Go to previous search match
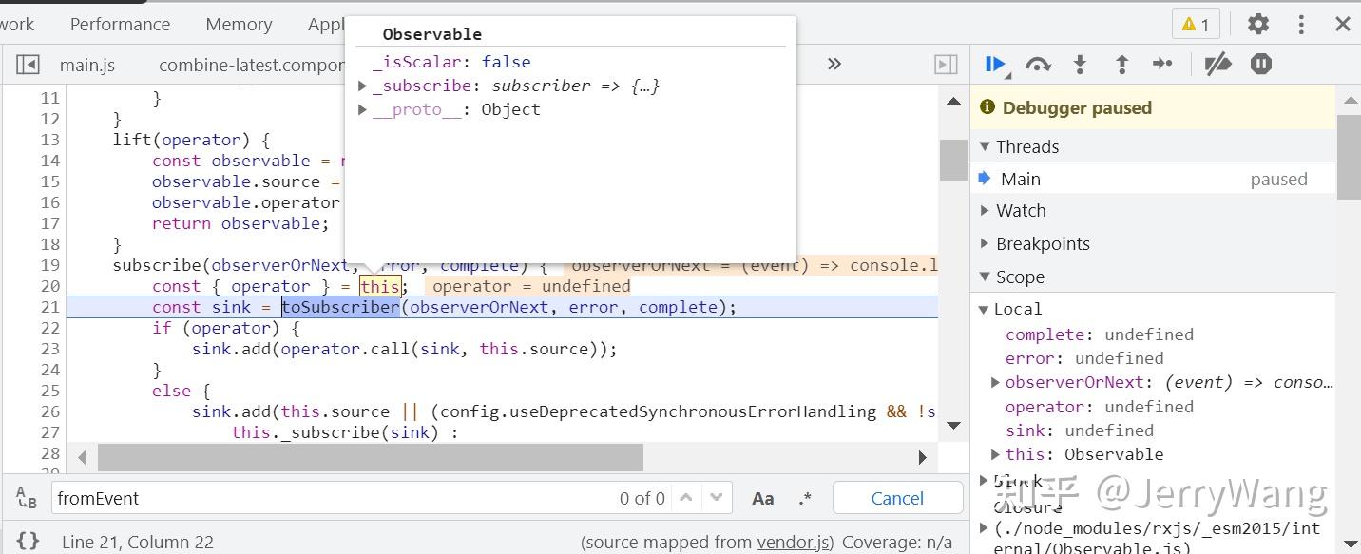1361x554 pixels. click(x=686, y=498)
